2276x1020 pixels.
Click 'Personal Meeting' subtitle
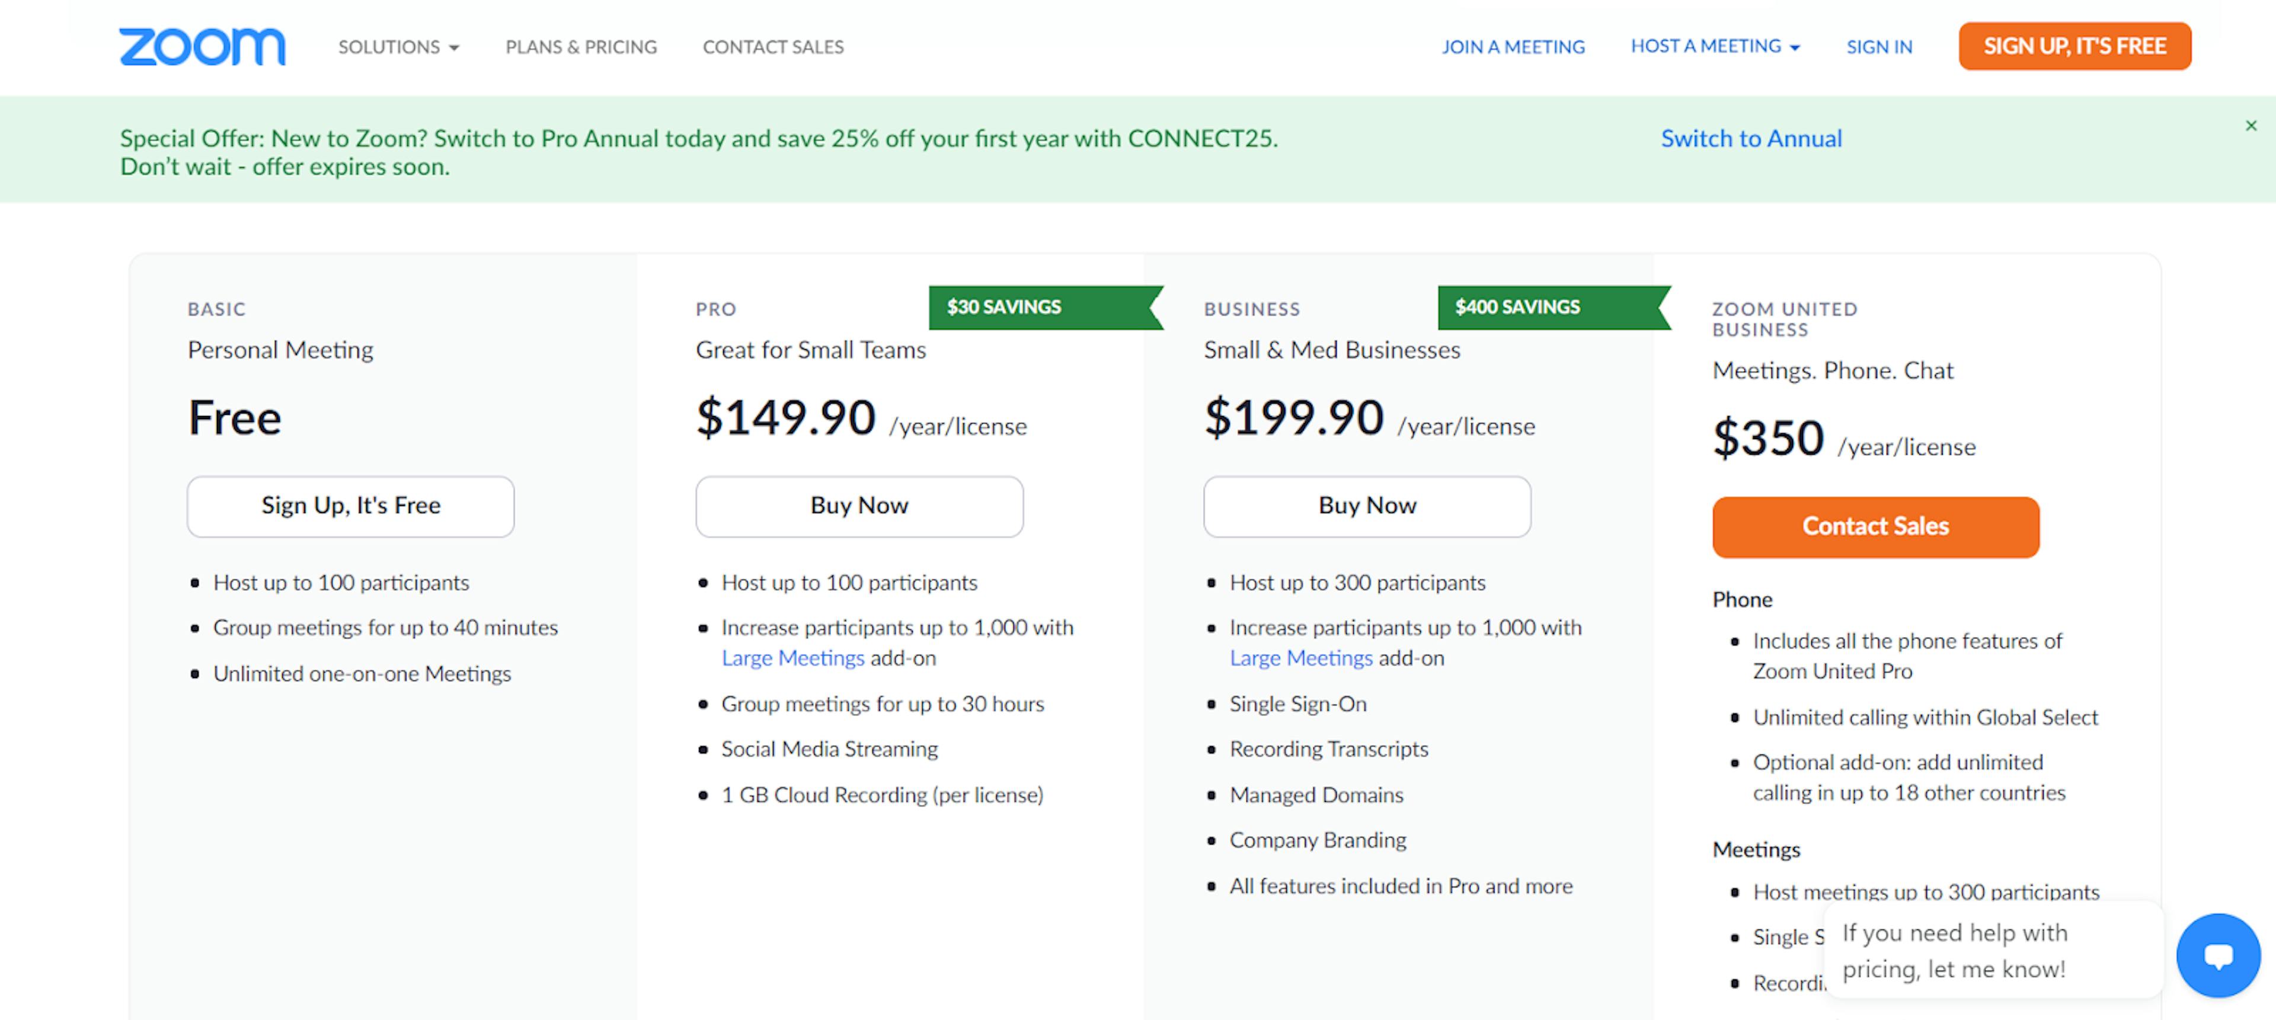tap(280, 350)
